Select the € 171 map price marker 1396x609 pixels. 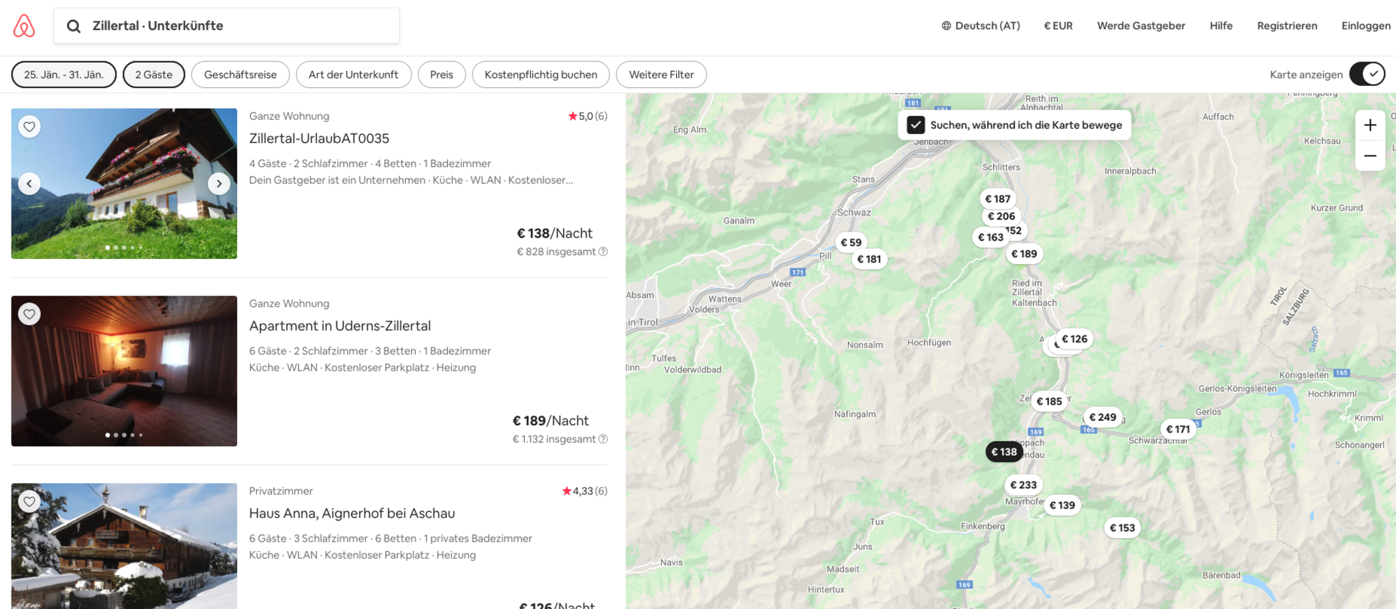1178,429
